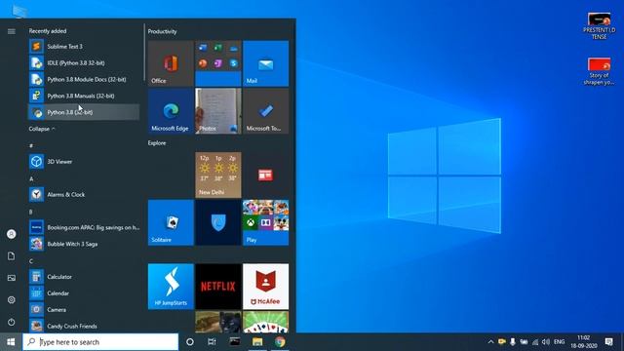Viewport: 624px width, 351px height.
Task: Open volume control in system tray
Action: [x=546, y=342]
